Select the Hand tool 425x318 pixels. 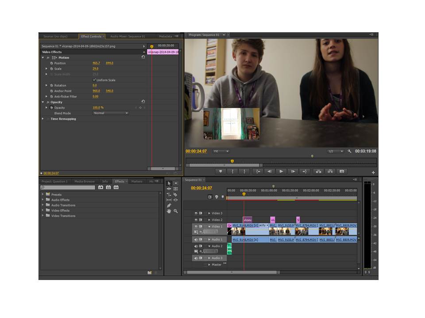(x=169, y=211)
